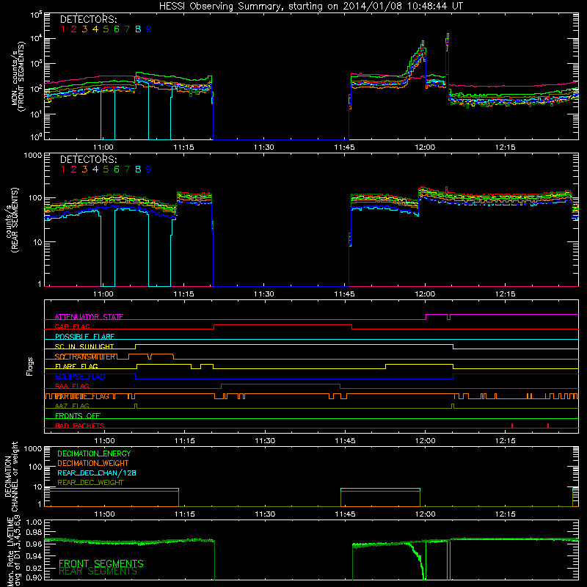Click the FRONT SEGMENTS livetime legend text
The height and width of the screenshot is (587, 587).
click(x=101, y=564)
